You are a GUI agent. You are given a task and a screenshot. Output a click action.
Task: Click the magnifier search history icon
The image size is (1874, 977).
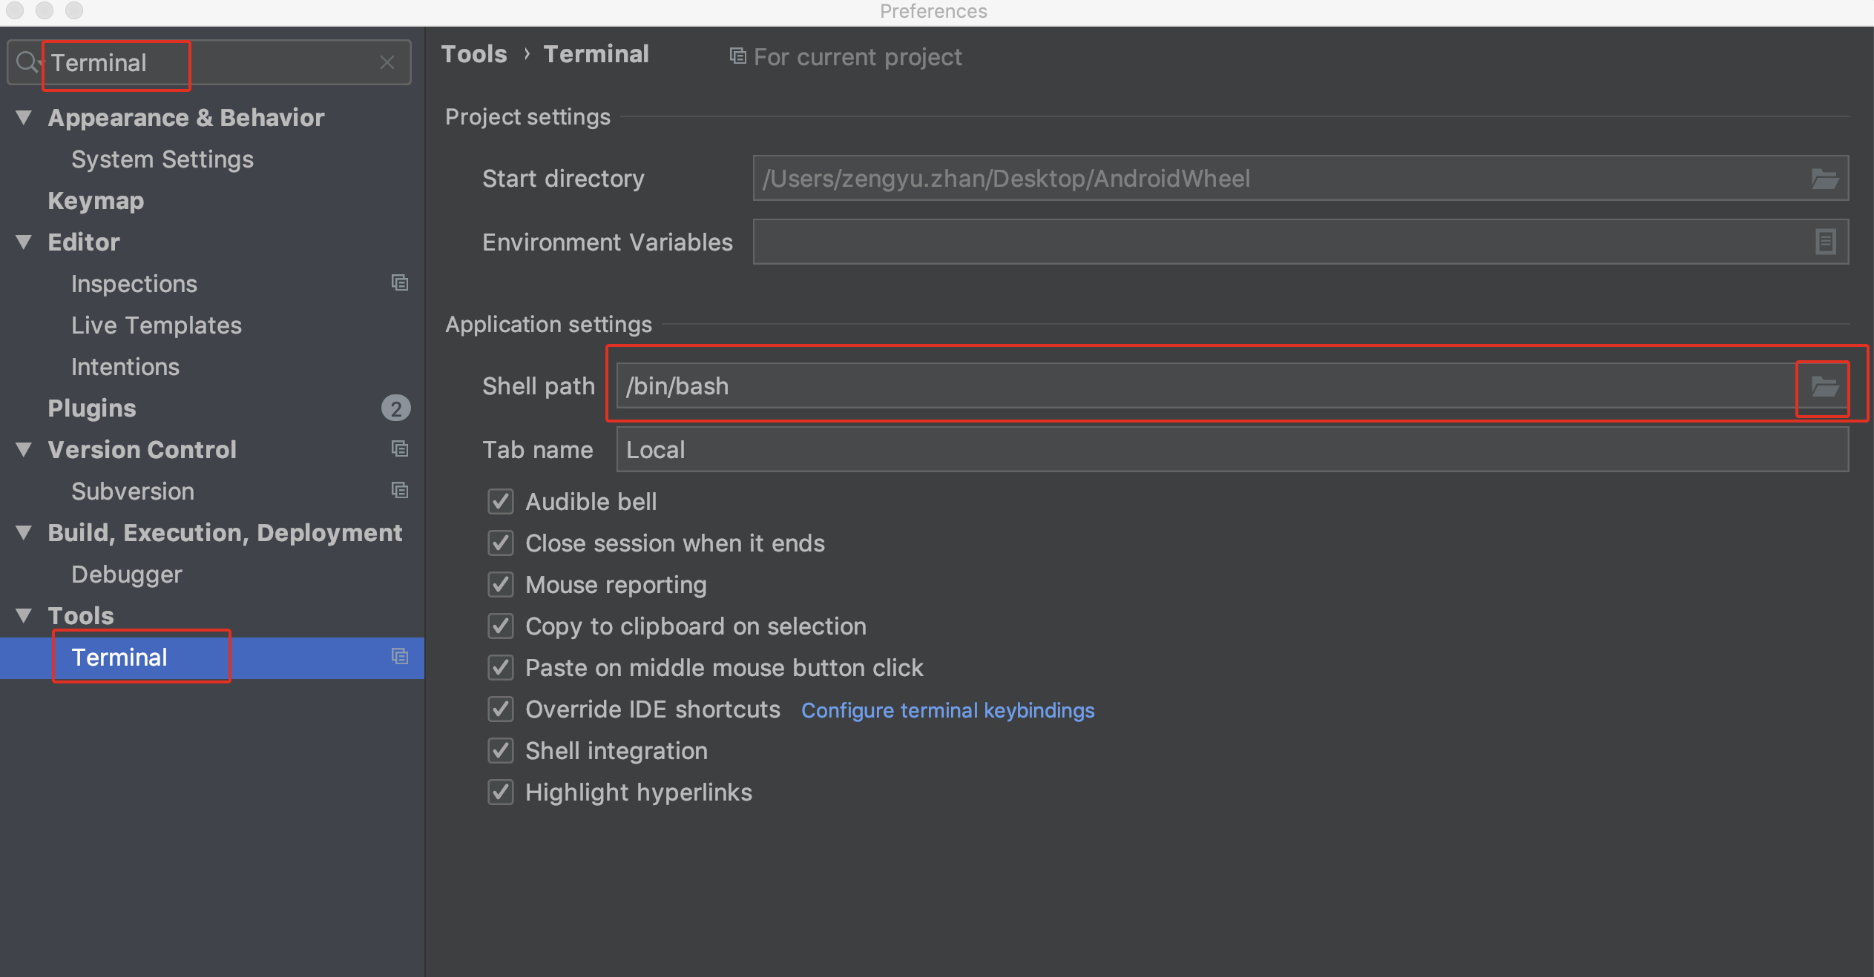tap(27, 63)
